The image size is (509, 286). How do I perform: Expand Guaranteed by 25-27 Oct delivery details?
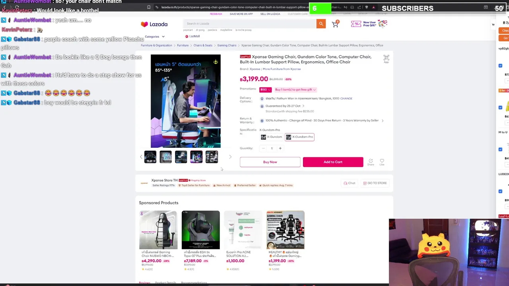click(x=303, y=106)
